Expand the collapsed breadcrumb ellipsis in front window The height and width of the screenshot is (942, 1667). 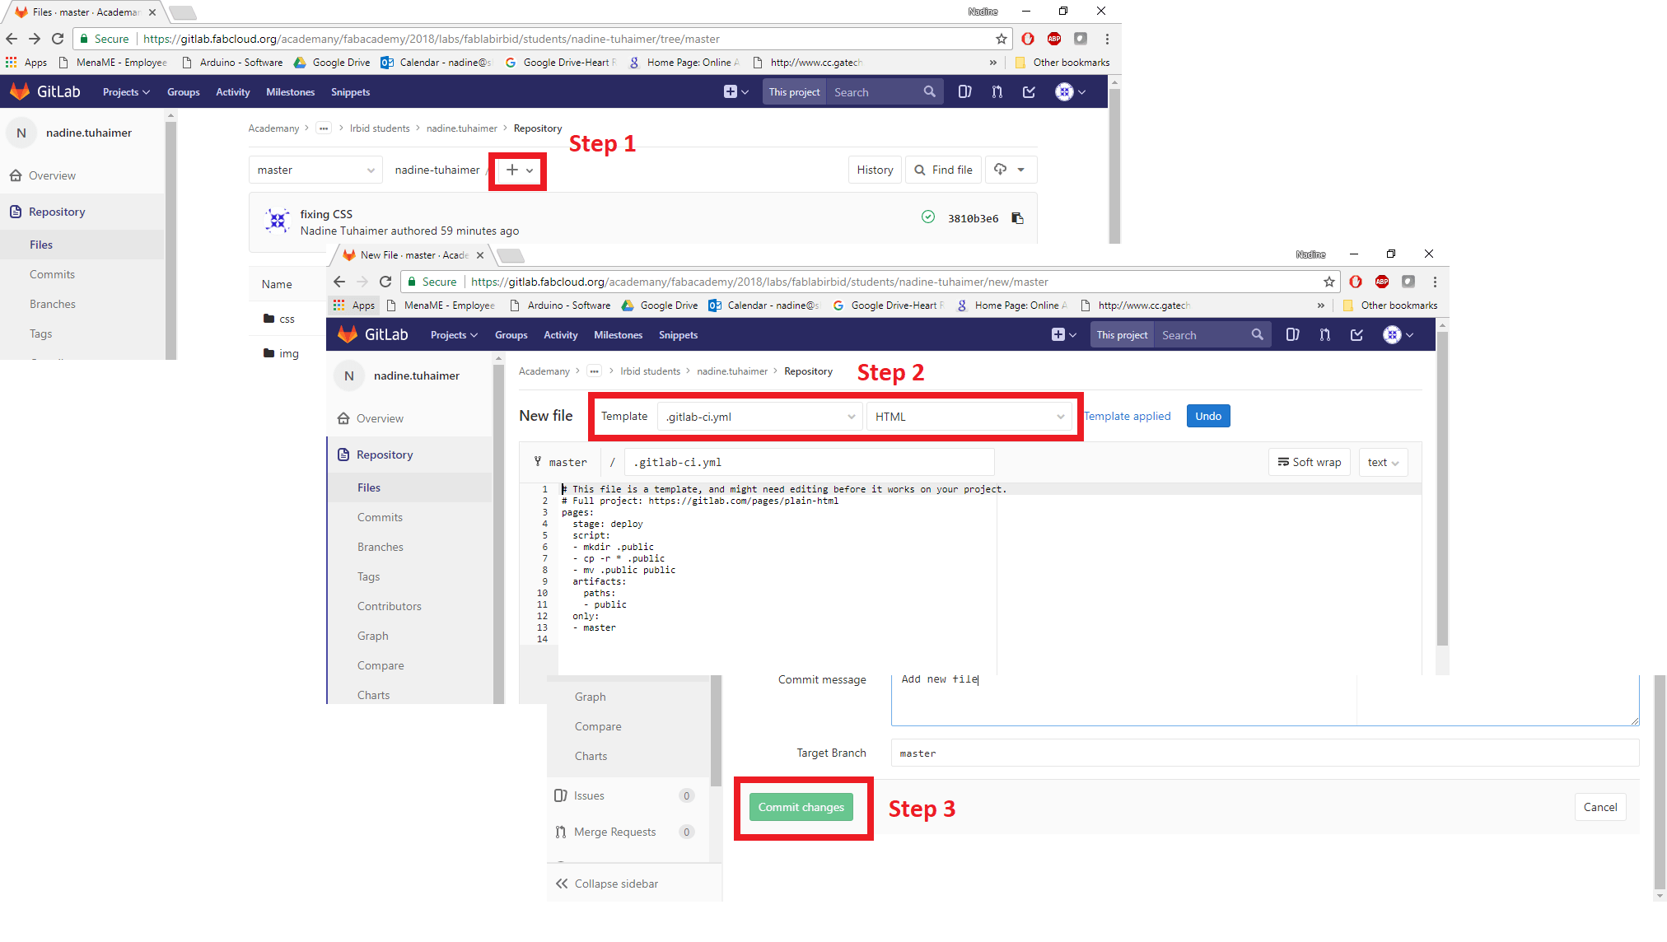[x=594, y=371]
